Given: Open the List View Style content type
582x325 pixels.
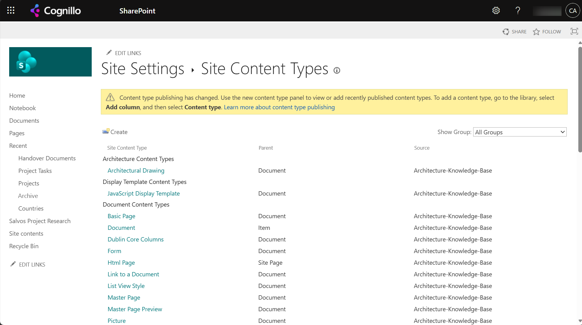Looking at the screenshot, I should tap(126, 286).
